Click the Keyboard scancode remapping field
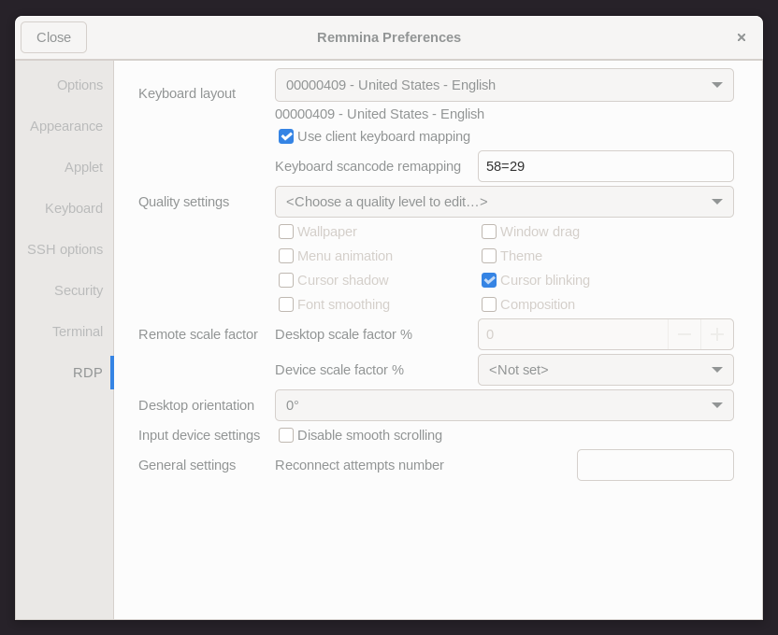The width and height of the screenshot is (778, 635). [605, 166]
